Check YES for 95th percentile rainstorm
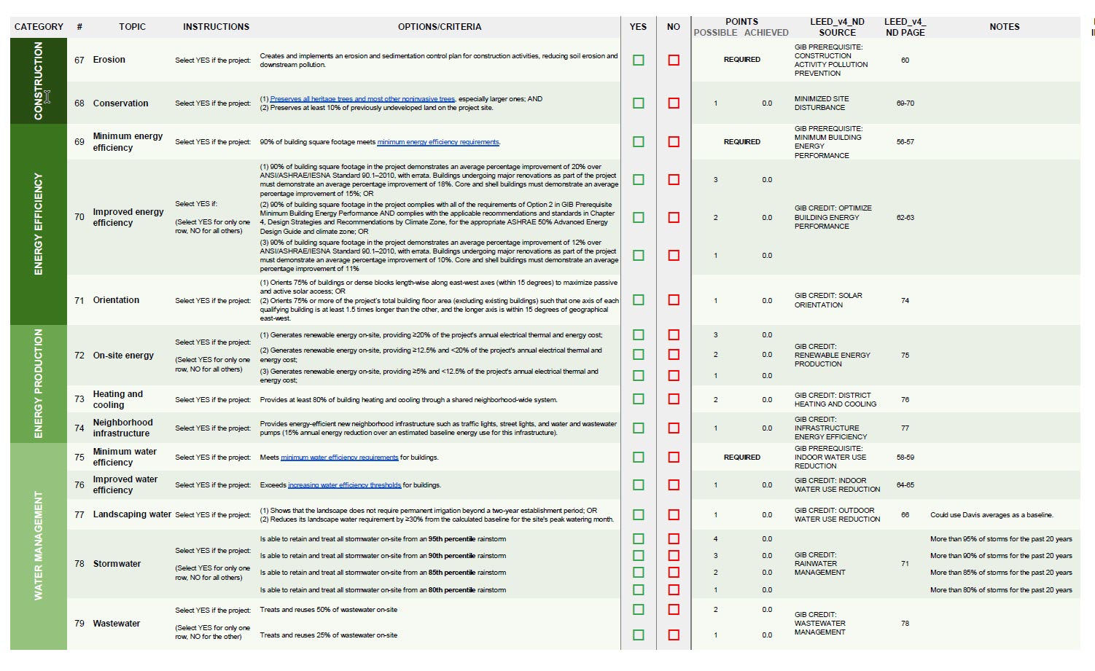This screenshot has width=1095, height=671. 639,539
